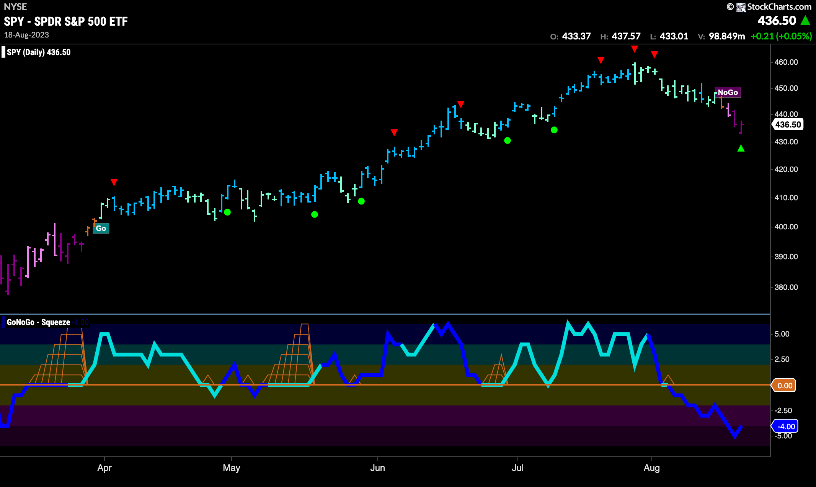Click the white legend marker beside SPY (Daily)
The height and width of the screenshot is (487, 816).
3,52
